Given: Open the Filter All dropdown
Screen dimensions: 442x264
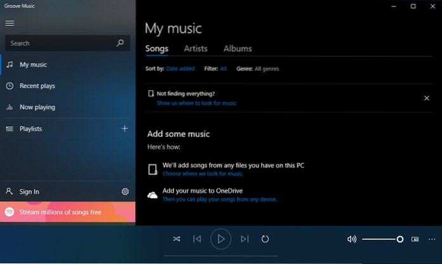Looking at the screenshot, I should [x=223, y=69].
